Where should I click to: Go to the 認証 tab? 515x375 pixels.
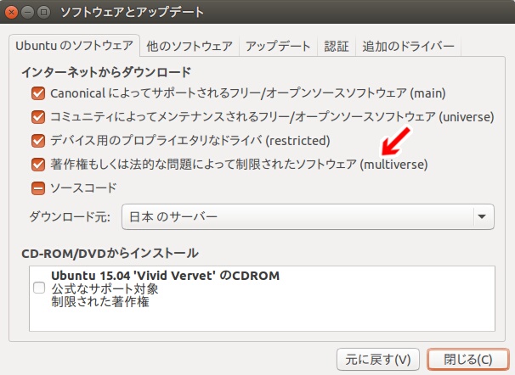(x=337, y=46)
